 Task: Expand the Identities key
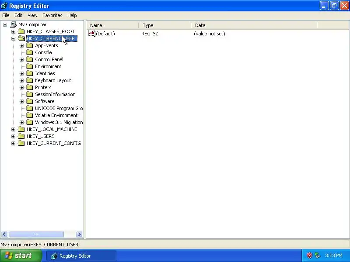(21, 73)
